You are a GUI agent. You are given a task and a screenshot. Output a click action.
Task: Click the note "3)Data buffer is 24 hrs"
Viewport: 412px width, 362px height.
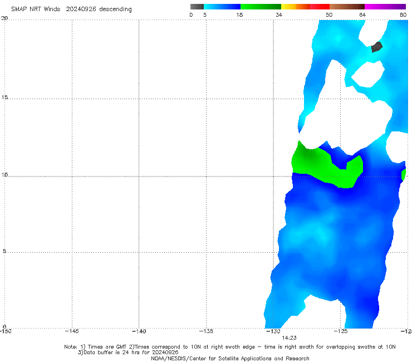[128, 353]
